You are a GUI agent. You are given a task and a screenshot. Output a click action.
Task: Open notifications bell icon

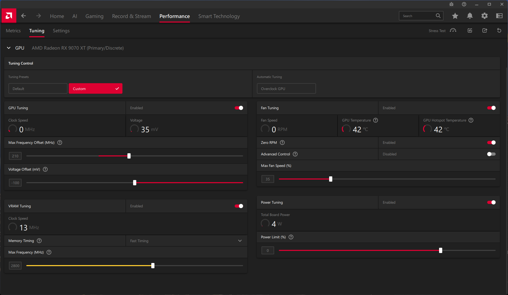470,16
